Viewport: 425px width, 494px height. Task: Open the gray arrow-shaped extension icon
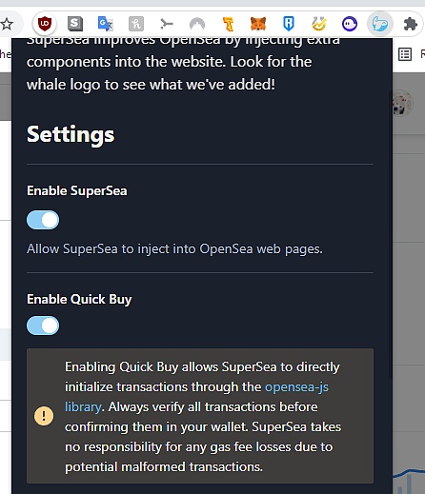[x=167, y=24]
